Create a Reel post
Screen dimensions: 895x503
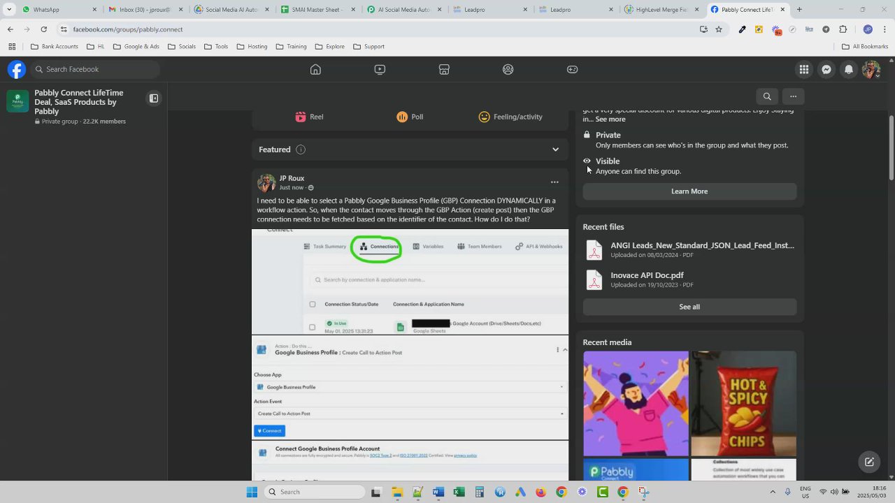309,117
